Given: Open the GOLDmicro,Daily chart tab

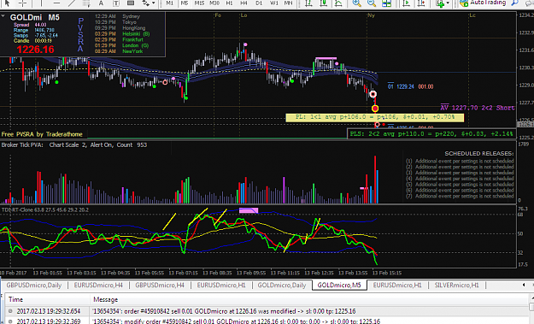Looking at the screenshot, I should (x=282, y=286).
